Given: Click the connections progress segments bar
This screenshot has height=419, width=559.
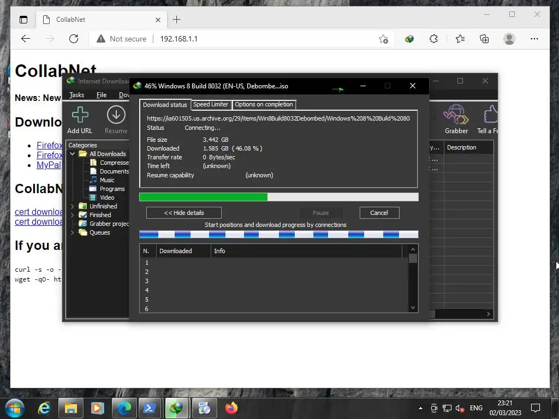Looking at the screenshot, I should 279,234.
